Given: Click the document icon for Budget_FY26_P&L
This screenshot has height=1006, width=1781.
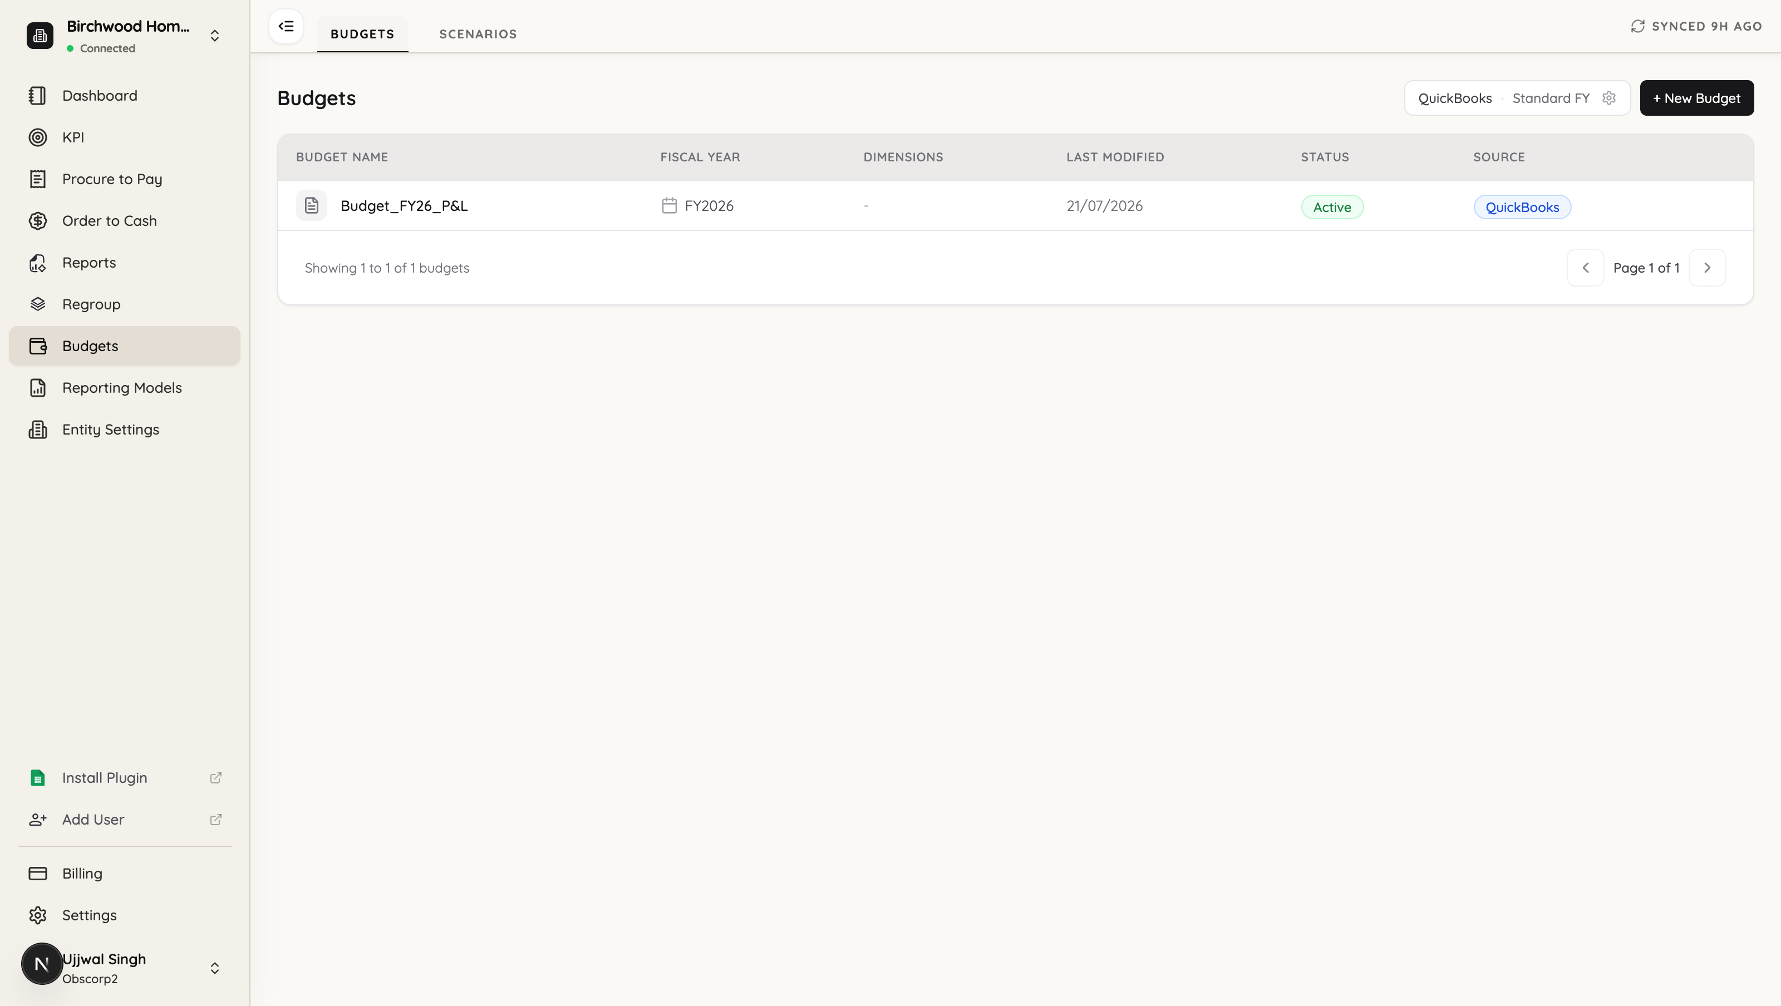Looking at the screenshot, I should point(311,205).
